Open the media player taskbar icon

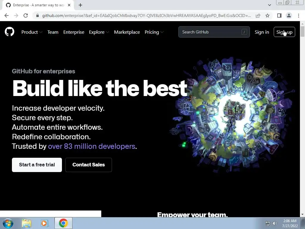tap(45, 223)
